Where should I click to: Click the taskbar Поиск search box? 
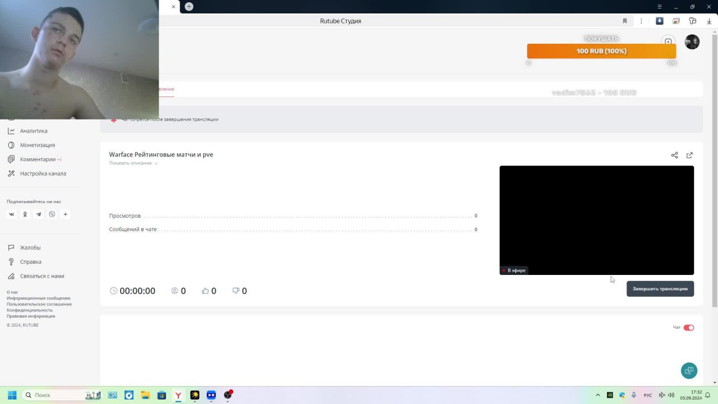(62, 395)
